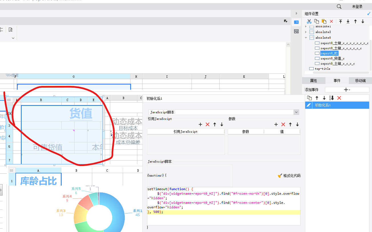Select tree item report0_土储_c_c_c_c
Viewport: 372px width, 232px height.
[338, 63]
